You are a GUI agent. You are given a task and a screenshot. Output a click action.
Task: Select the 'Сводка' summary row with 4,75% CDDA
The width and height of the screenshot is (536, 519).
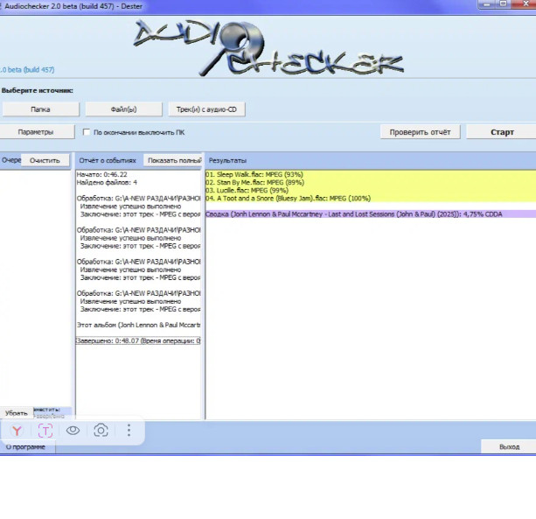[x=357, y=213]
